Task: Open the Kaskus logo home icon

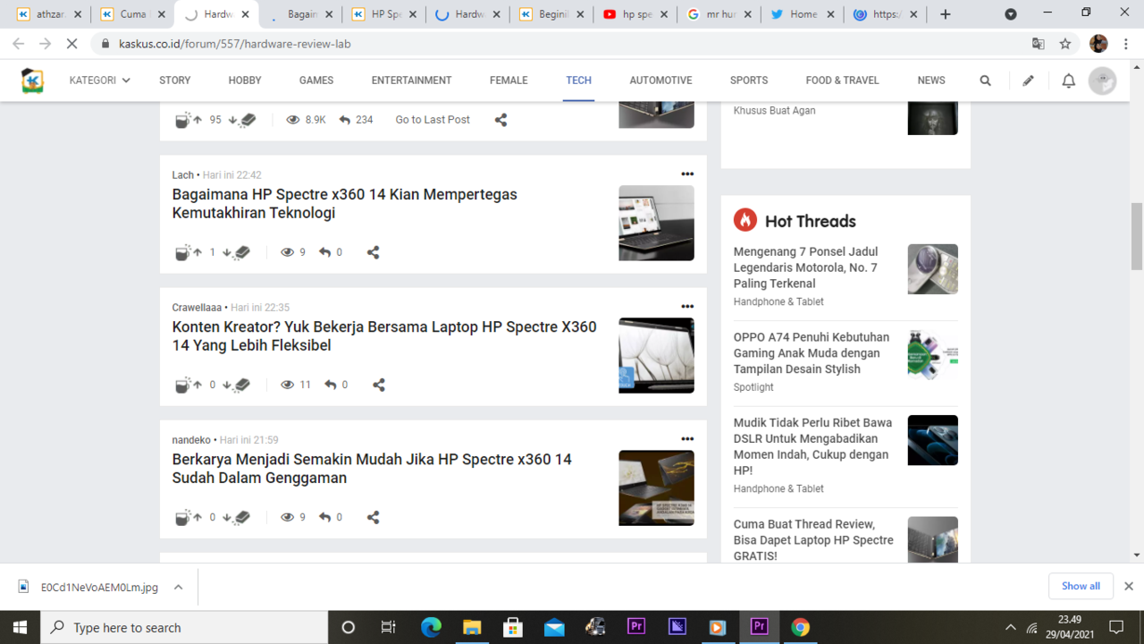Action: [33, 80]
